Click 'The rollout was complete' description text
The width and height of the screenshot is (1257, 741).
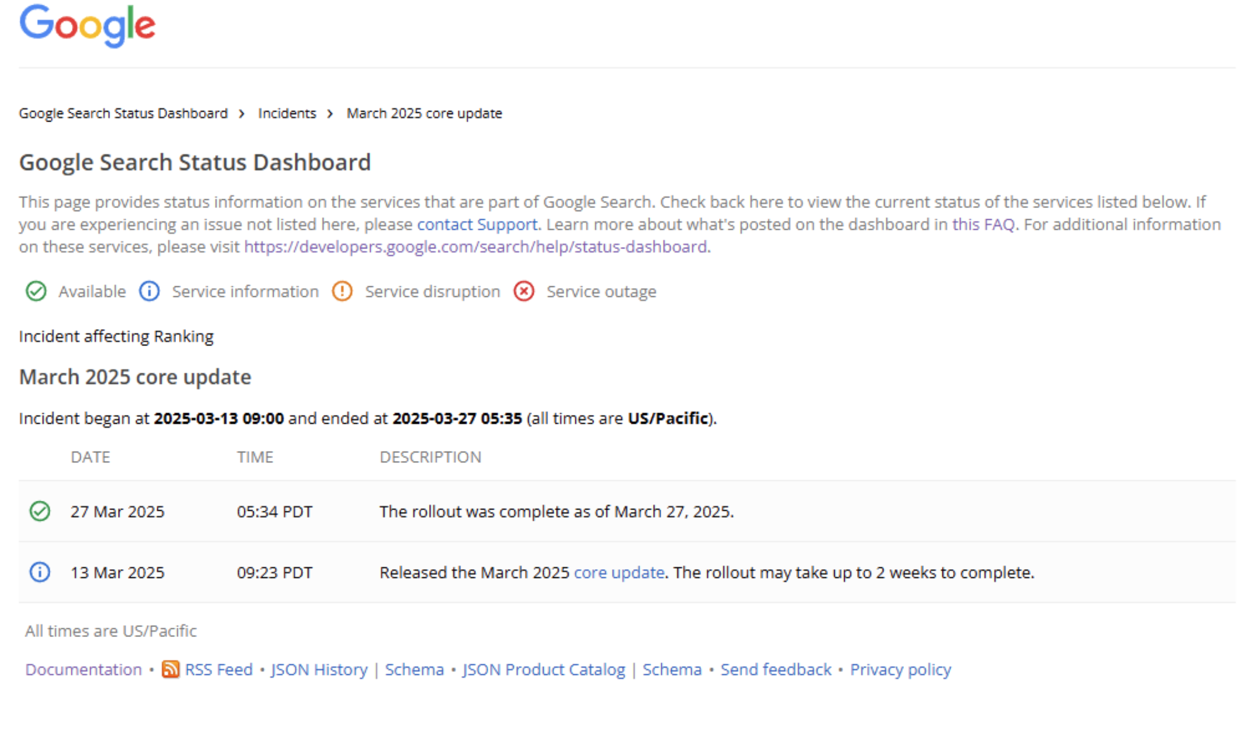[557, 512]
